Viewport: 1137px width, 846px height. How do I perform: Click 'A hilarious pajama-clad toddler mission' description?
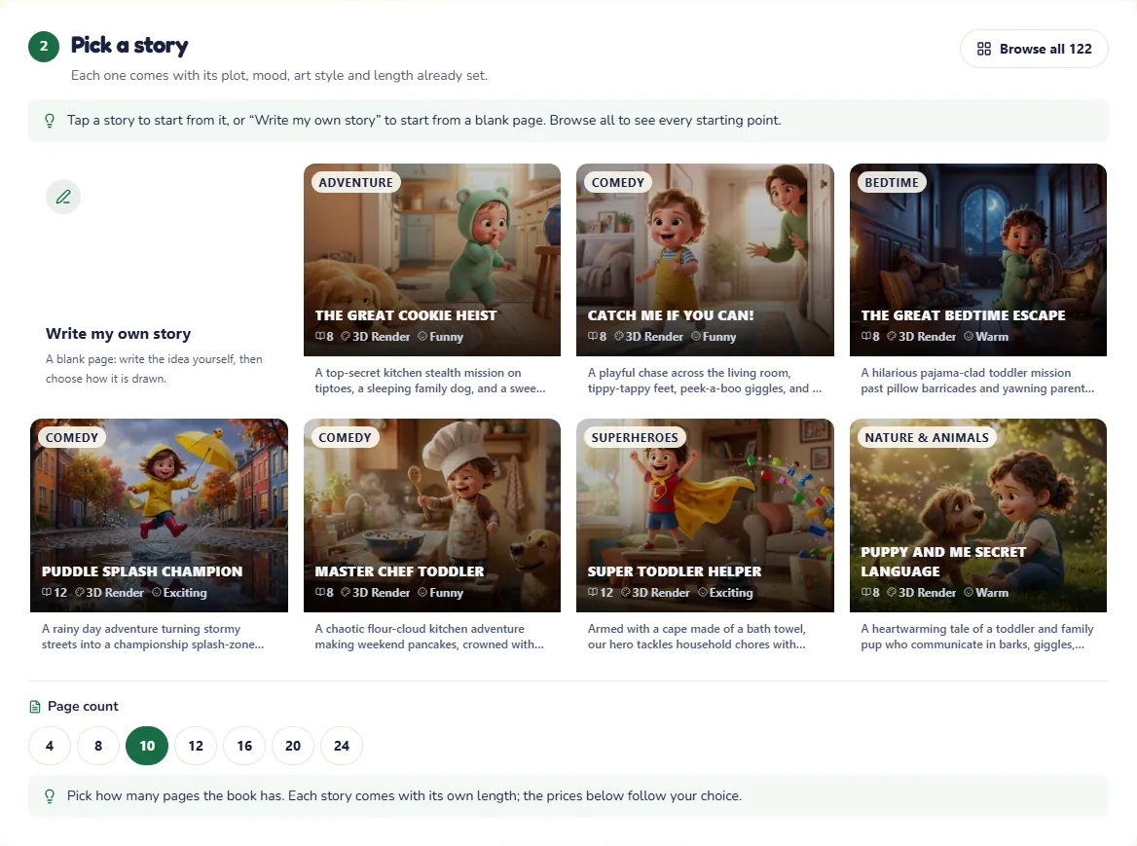point(977,381)
